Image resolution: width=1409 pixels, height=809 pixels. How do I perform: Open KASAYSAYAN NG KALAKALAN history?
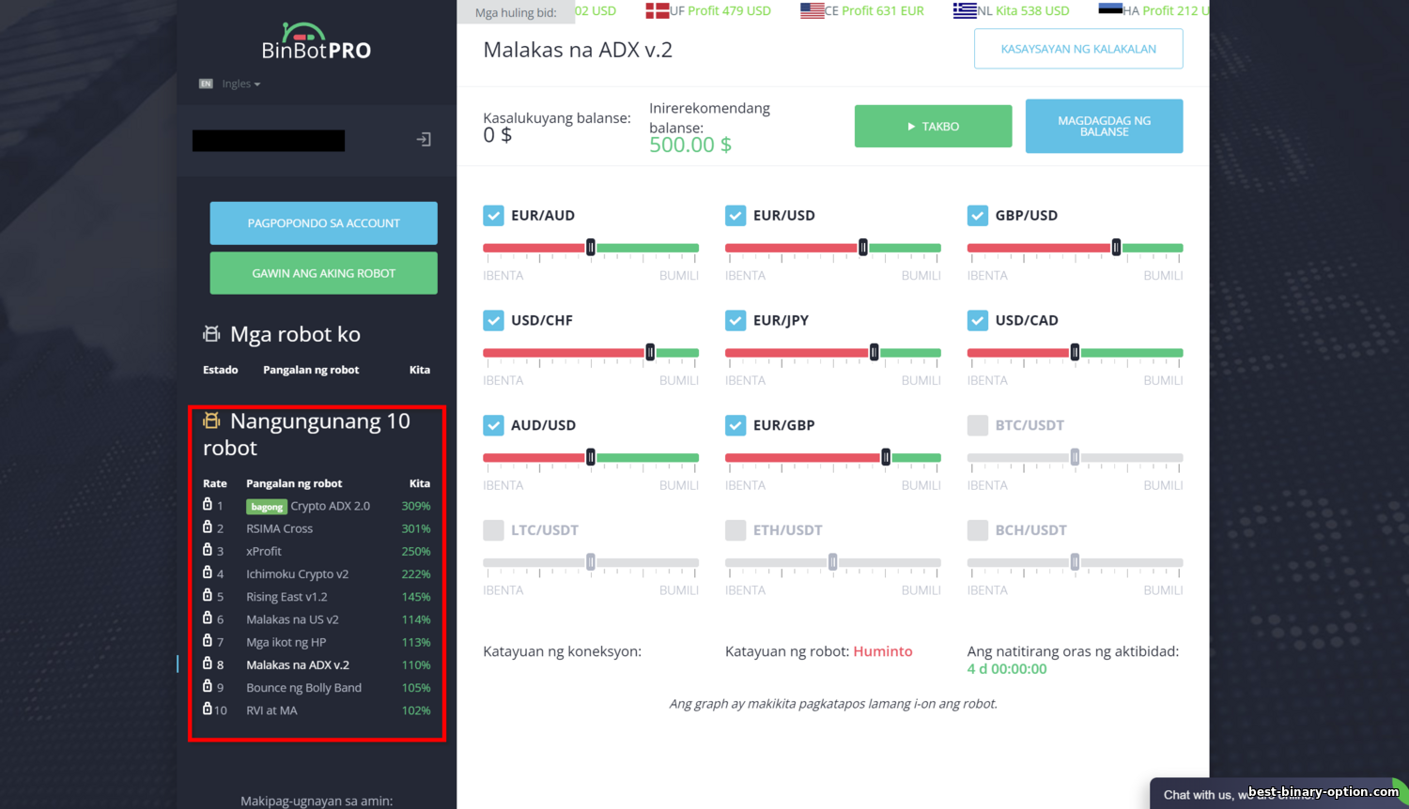1078,49
